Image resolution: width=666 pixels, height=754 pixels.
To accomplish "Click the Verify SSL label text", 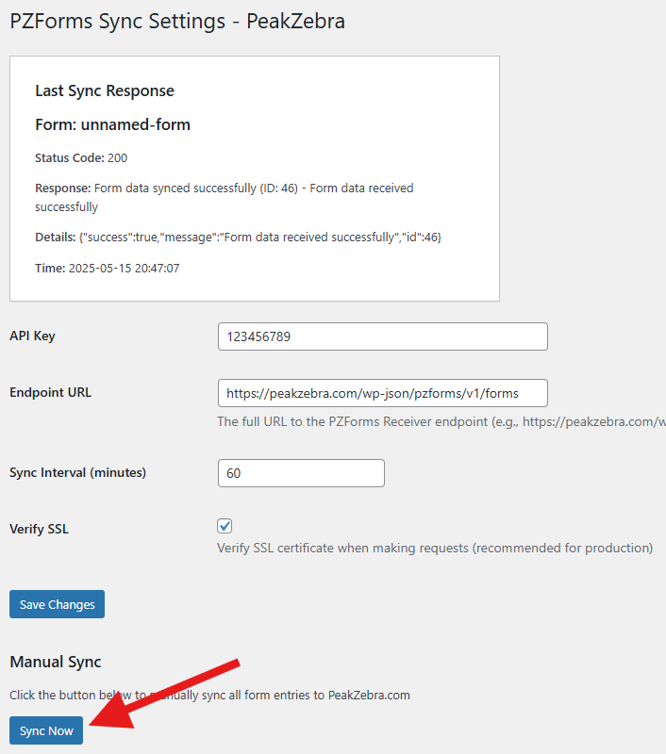I will (39, 529).
